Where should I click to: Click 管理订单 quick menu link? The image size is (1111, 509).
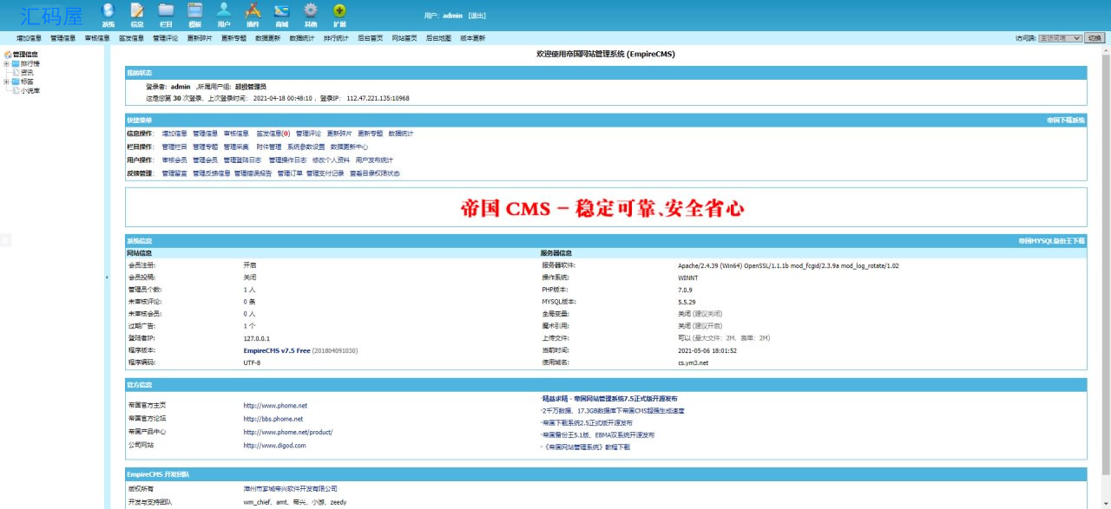tap(290, 173)
